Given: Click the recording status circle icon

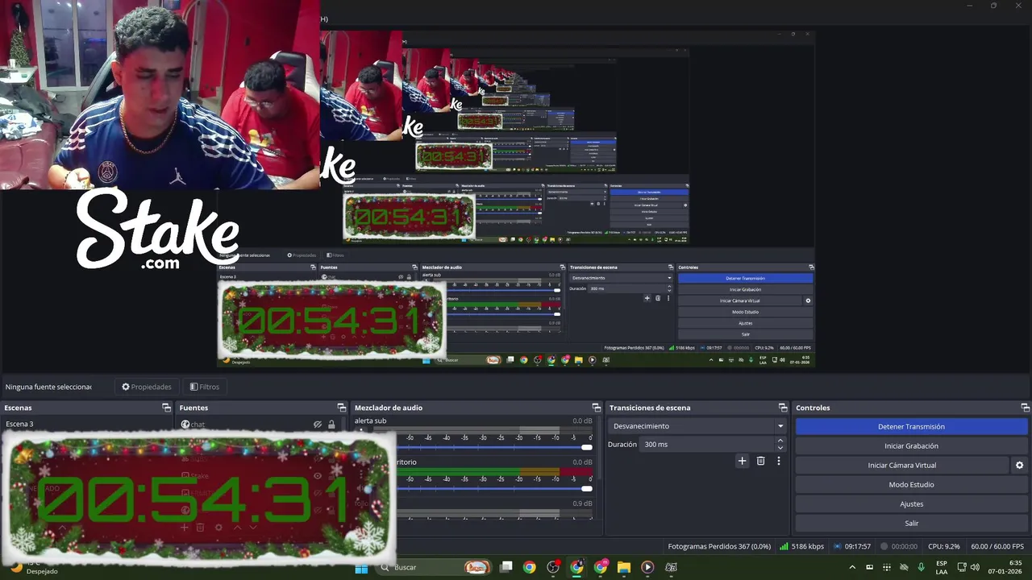Looking at the screenshot, I should tap(884, 546).
